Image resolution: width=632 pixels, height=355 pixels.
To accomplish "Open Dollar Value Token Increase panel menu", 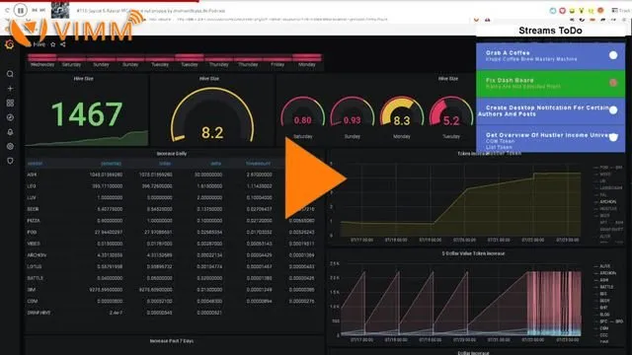I will pyautogui.click(x=473, y=253).
